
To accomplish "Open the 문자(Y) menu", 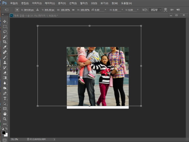I will click(62, 3).
